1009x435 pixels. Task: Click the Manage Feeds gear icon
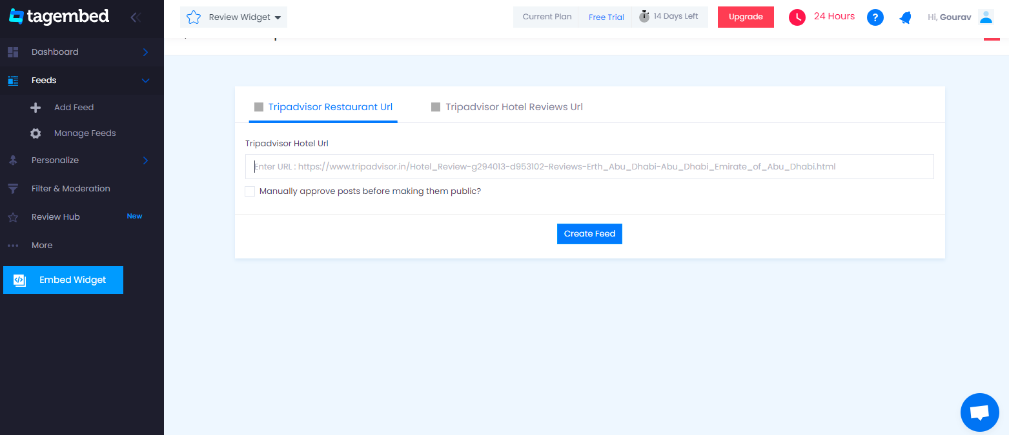(x=36, y=133)
